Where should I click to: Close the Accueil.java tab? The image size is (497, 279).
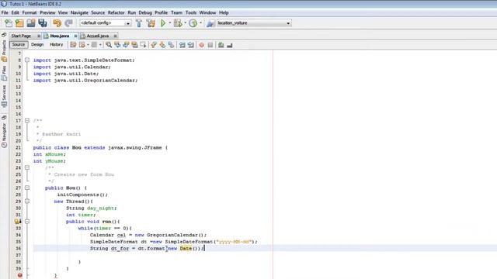tap(115, 36)
